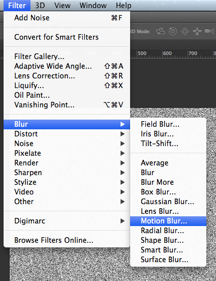216x281 pixels.
Task: Expand the Video submenu
Action: tap(67, 192)
